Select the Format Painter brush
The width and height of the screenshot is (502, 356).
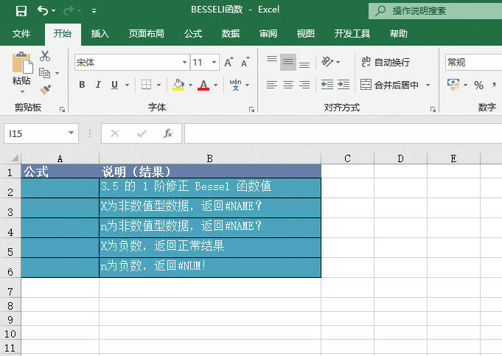(45, 89)
